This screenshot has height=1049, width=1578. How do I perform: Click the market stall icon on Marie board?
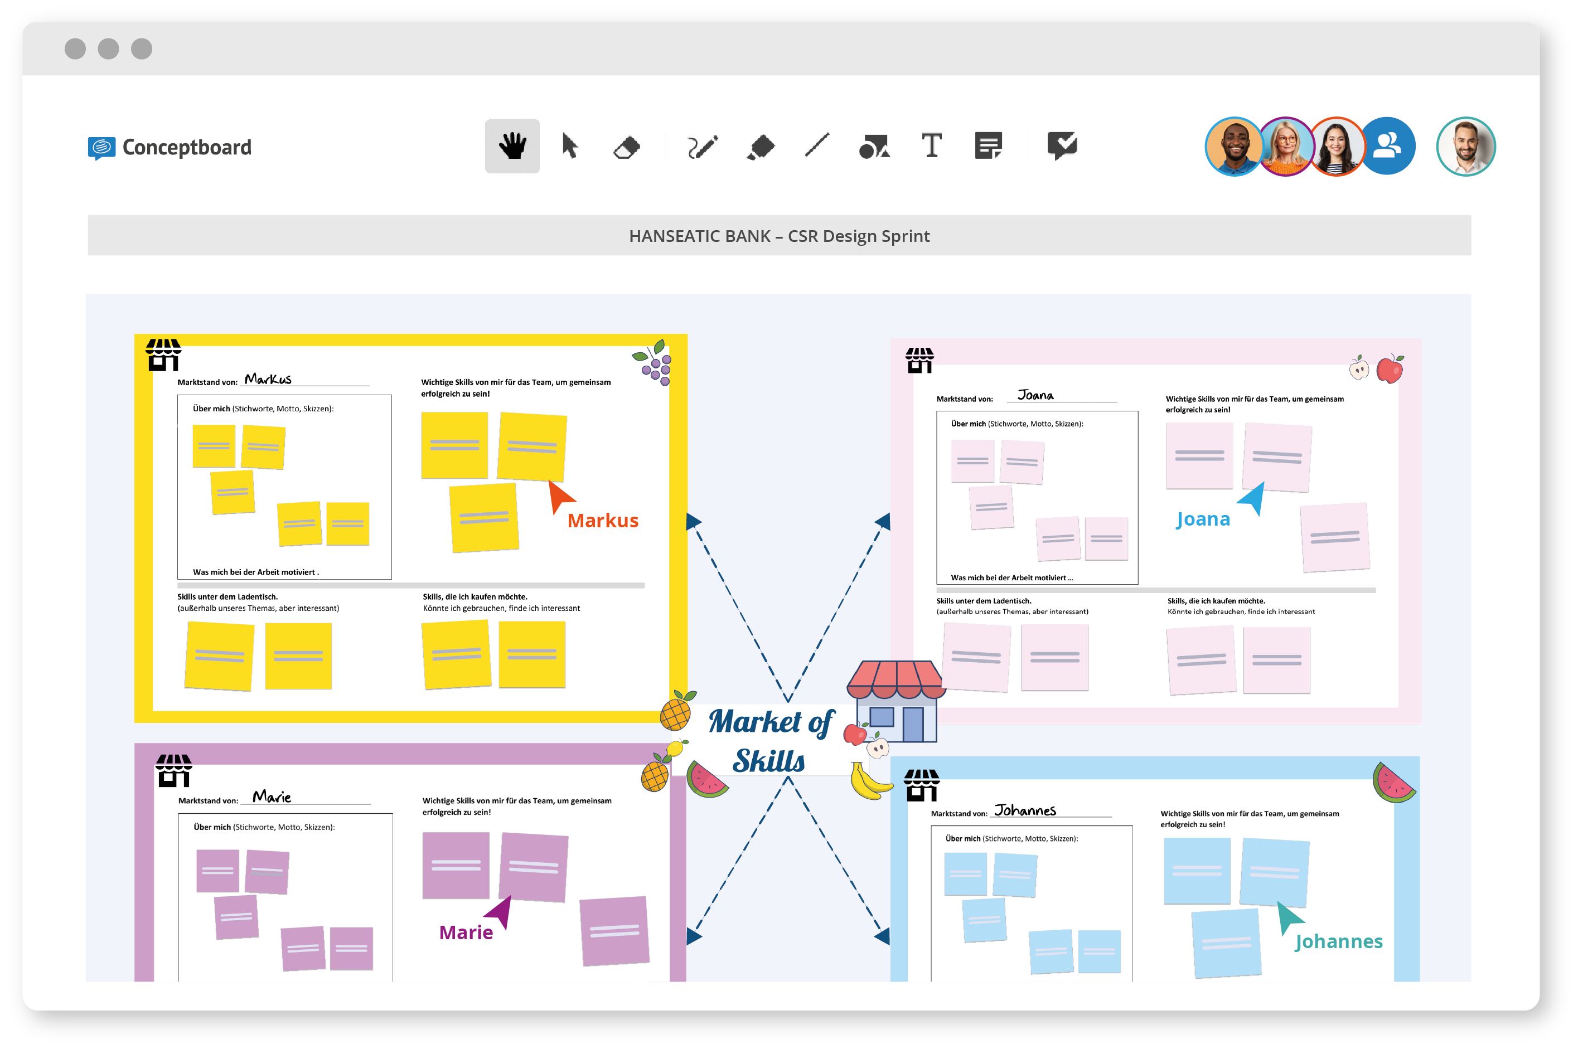pos(174,771)
